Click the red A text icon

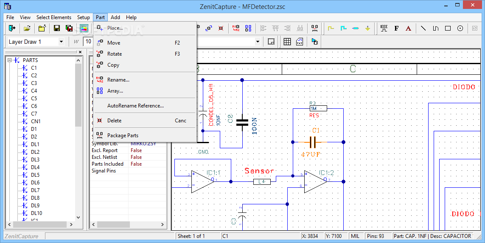(x=408, y=28)
